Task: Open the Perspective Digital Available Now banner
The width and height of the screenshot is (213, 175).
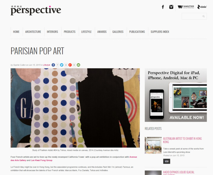Action: tap(176, 95)
